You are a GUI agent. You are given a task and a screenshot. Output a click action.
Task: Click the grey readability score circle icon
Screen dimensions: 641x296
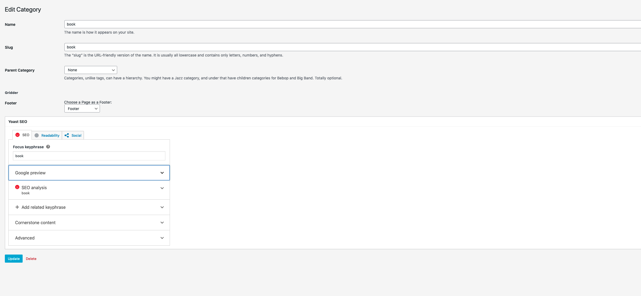37,135
